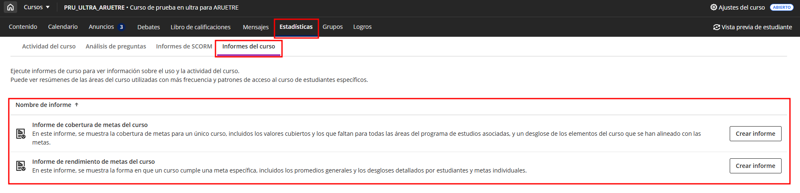Open the Análisis de preguntas subtab

pyautogui.click(x=116, y=46)
